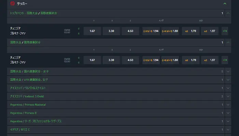
Task: Click チュニジア in the second match row
Action: (15, 57)
